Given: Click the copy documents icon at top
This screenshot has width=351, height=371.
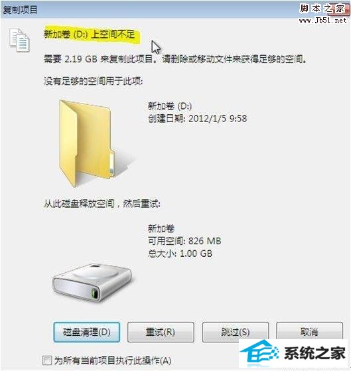Looking at the screenshot, I should [19, 40].
